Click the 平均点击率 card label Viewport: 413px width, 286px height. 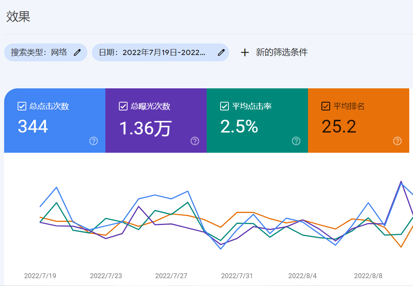click(252, 106)
